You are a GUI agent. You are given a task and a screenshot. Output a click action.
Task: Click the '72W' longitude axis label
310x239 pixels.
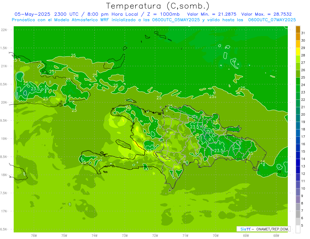pyautogui.click(x=155, y=236)
